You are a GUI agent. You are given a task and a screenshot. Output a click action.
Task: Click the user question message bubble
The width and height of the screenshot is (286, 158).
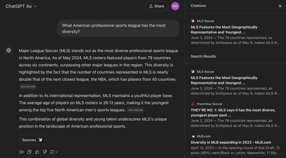point(118,29)
